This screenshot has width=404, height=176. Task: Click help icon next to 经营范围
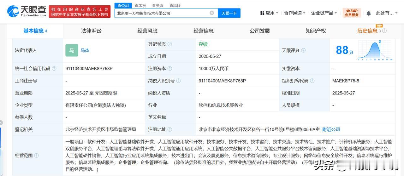coord(36,156)
